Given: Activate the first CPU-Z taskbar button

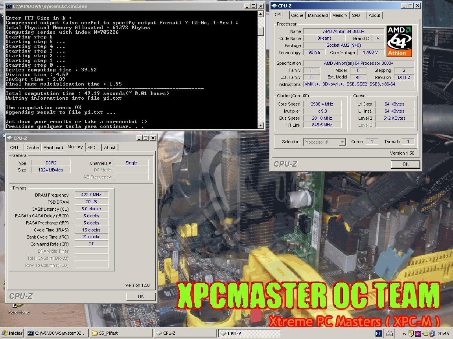Looking at the screenshot, I should point(185,333).
